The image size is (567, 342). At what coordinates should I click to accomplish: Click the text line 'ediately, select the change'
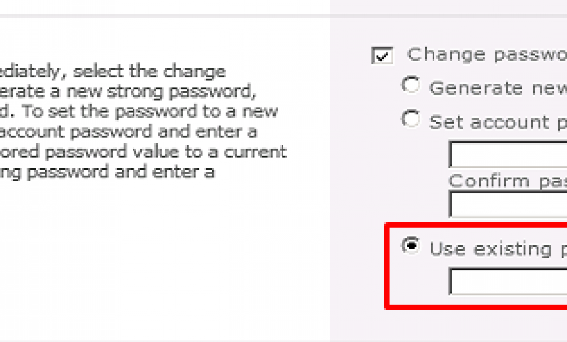(113, 71)
